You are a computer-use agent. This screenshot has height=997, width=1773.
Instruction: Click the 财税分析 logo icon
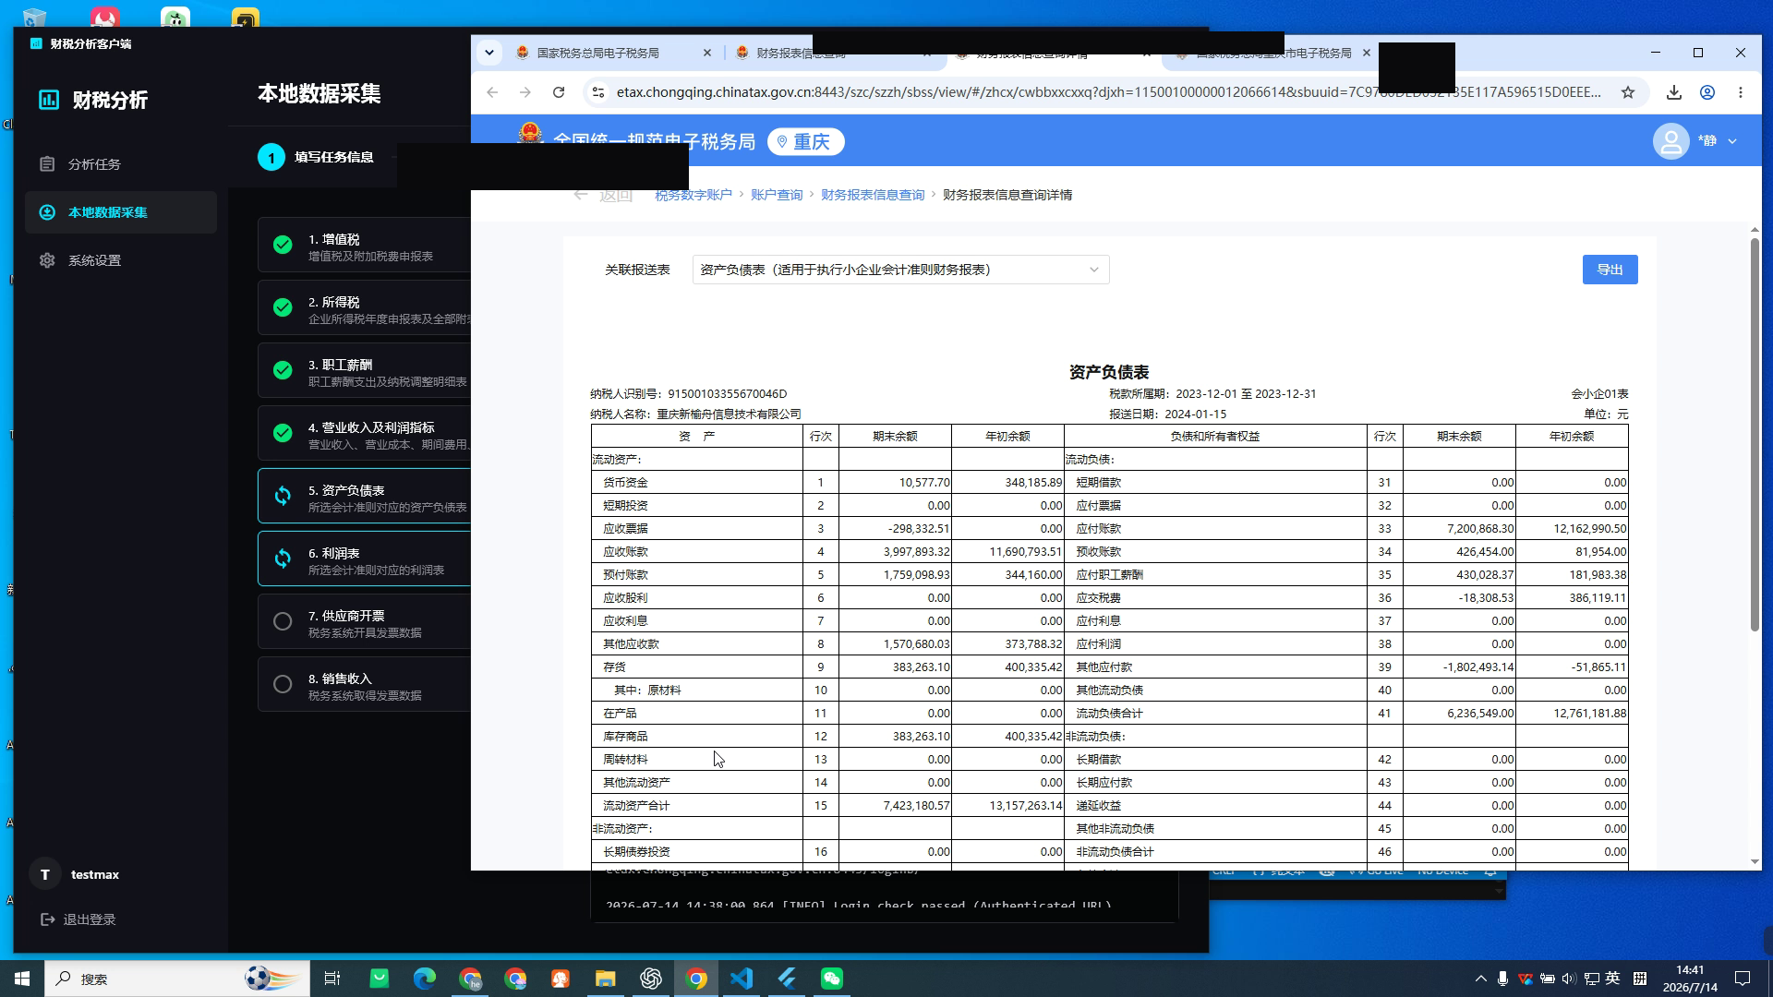coord(49,100)
